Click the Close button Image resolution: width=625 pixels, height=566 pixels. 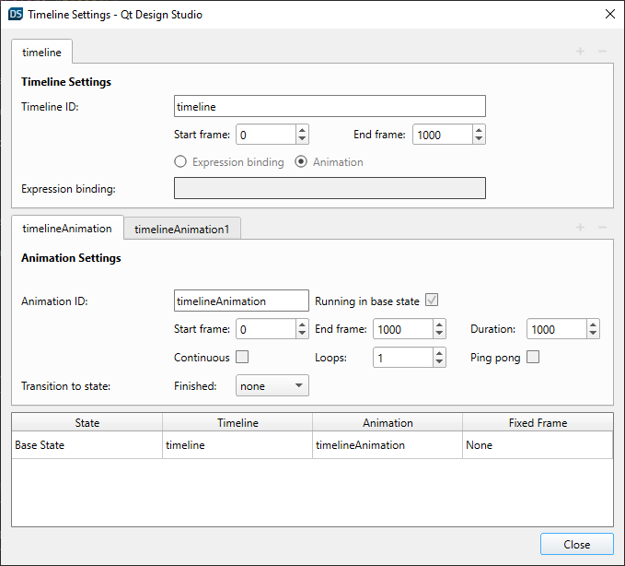point(576,544)
